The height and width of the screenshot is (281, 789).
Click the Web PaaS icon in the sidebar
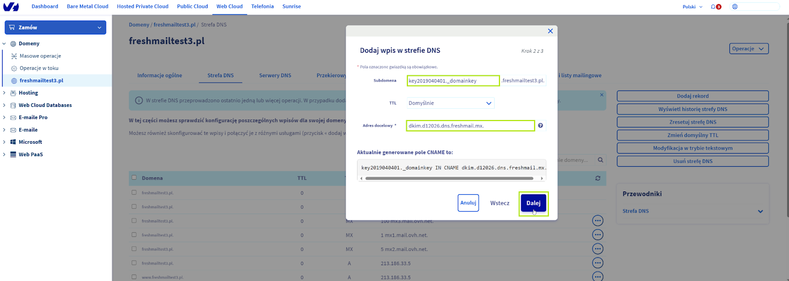[x=13, y=155]
